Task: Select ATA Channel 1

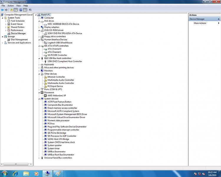Action: click(x=55, y=52)
